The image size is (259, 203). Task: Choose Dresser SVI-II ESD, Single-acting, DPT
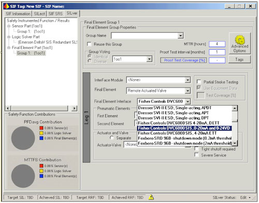(x=184, y=118)
